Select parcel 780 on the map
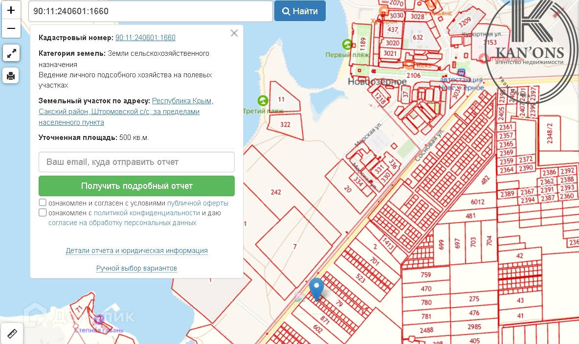This screenshot has height=344, width=579. click(426, 302)
